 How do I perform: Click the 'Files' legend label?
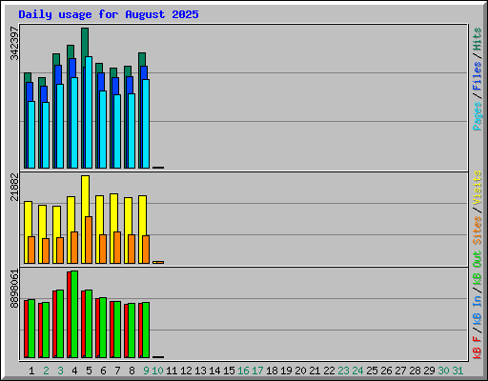pyautogui.click(x=477, y=76)
